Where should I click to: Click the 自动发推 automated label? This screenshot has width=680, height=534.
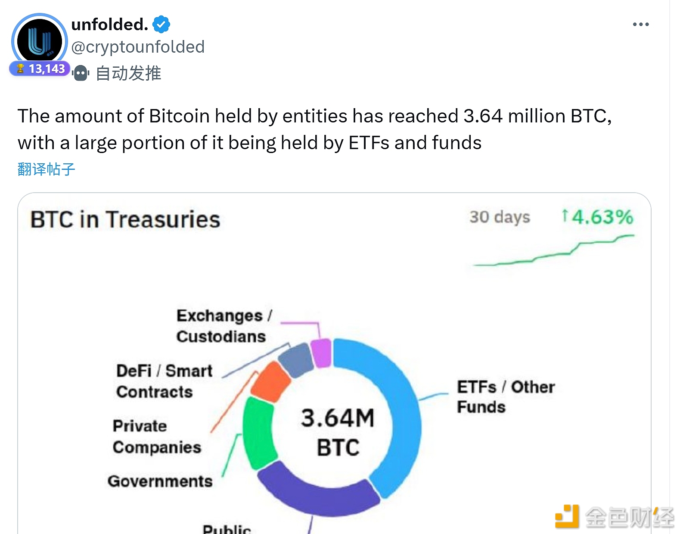(x=128, y=73)
